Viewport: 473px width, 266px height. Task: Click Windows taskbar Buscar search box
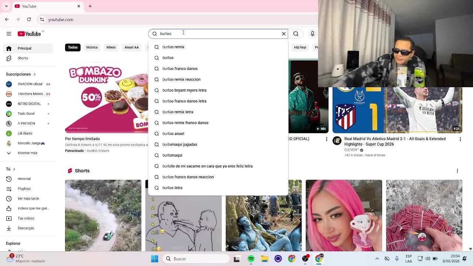pos(196,259)
